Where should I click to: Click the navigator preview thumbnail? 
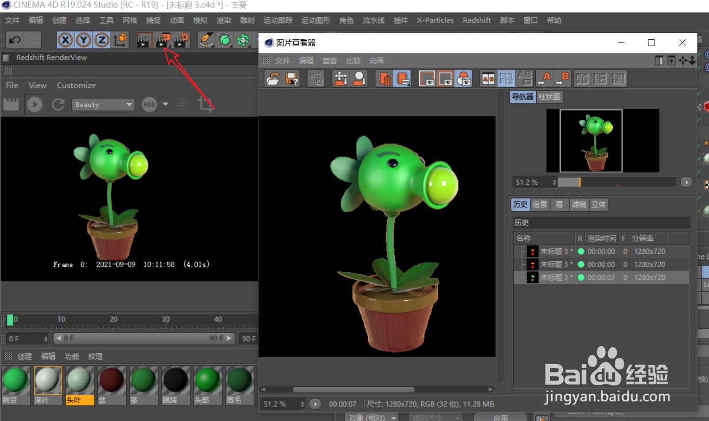click(603, 140)
